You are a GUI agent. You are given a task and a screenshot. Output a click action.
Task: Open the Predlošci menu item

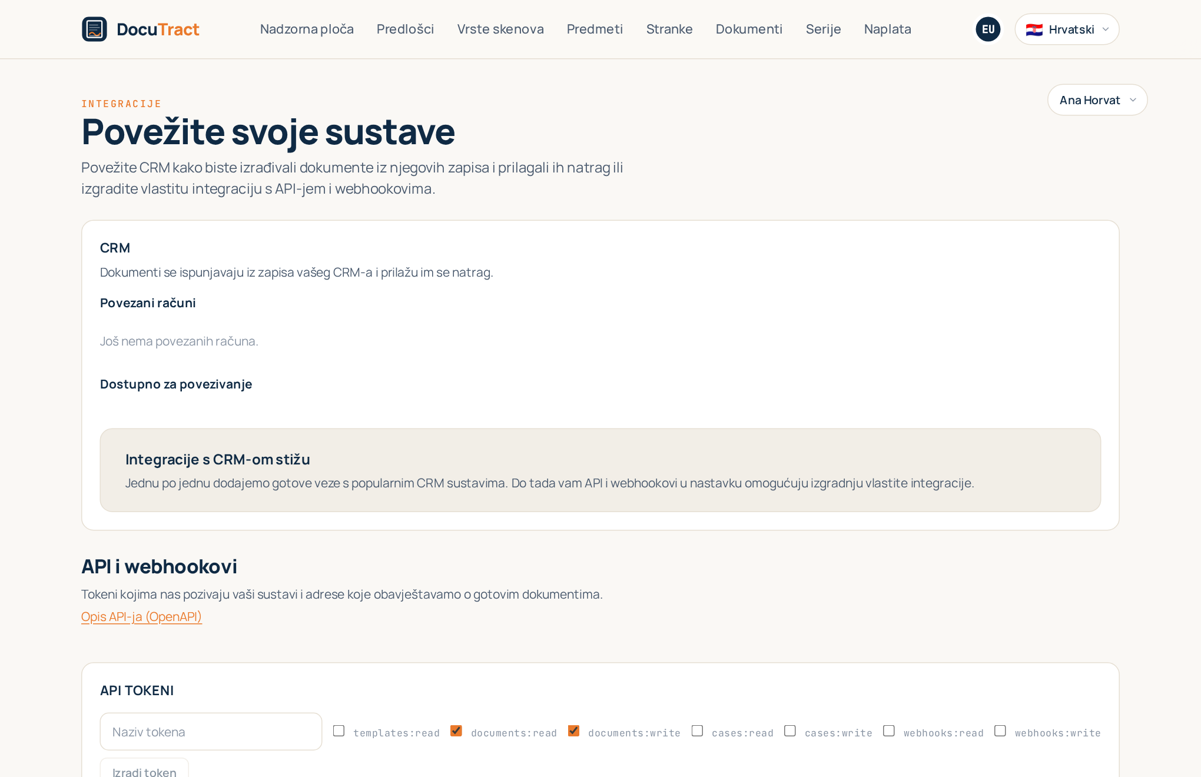click(405, 29)
